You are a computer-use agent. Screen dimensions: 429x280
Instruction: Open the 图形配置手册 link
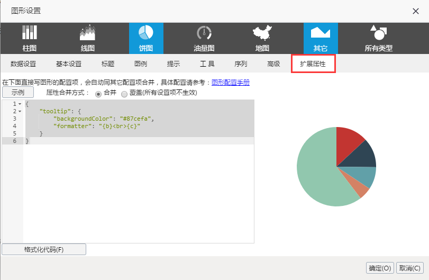(230, 83)
